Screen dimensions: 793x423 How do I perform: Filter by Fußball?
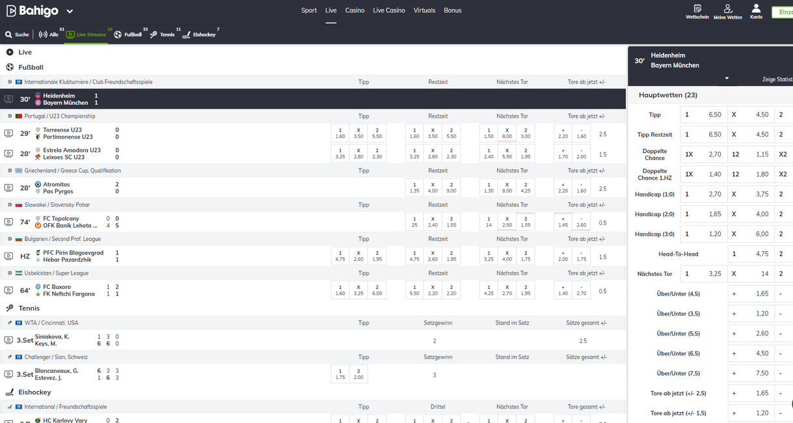coord(129,34)
